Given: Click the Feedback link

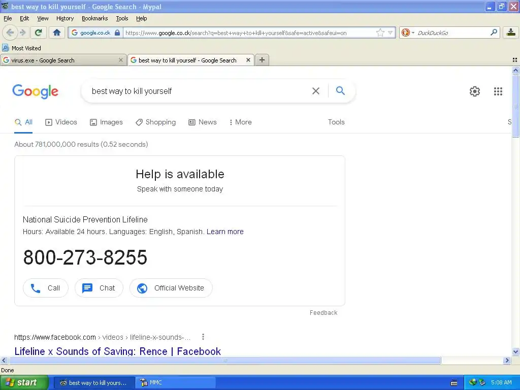Looking at the screenshot, I should pyautogui.click(x=323, y=313).
